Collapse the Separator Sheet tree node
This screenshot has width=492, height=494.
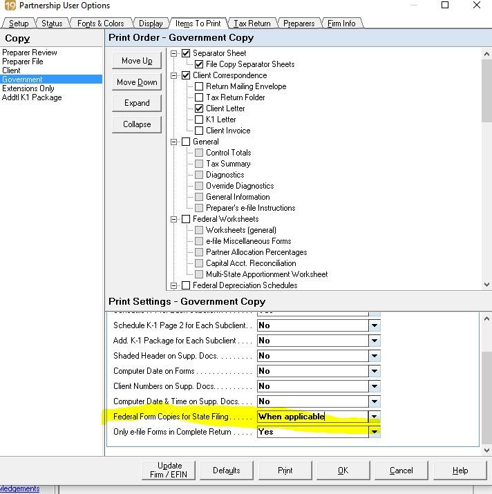click(x=176, y=53)
